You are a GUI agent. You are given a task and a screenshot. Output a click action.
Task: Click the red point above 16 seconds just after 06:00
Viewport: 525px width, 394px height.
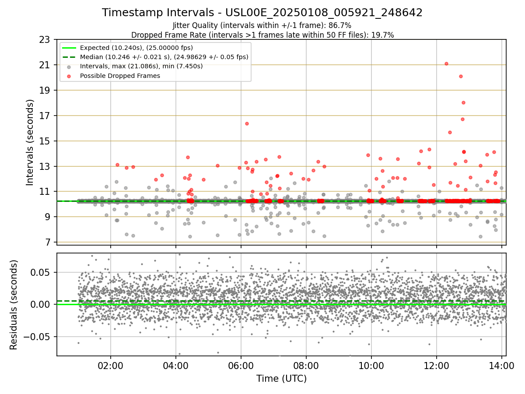coord(247,123)
